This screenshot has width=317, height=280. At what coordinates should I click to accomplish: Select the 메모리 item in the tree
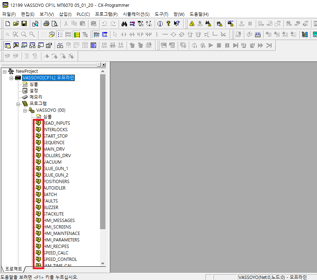(36, 97)
